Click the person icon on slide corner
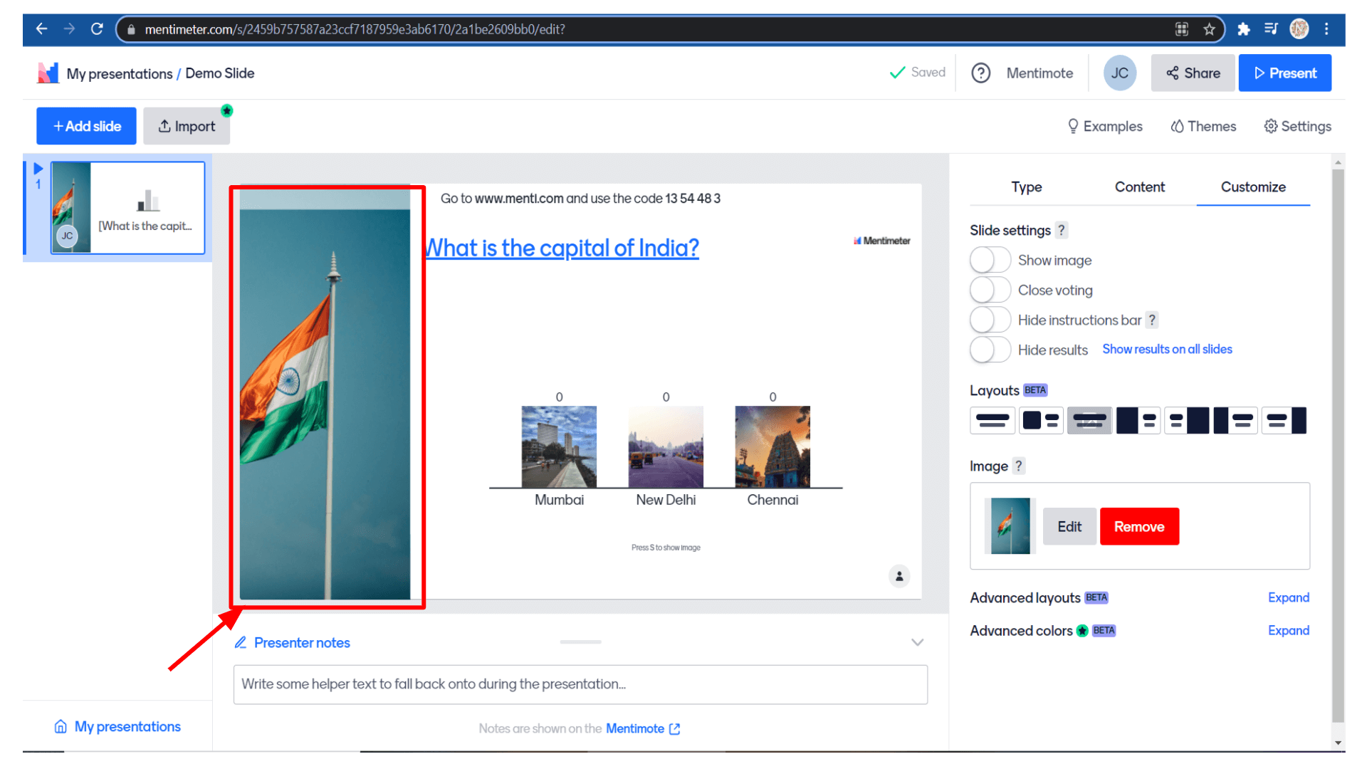This screenshot has height=769, width=1367. [899, 576]
